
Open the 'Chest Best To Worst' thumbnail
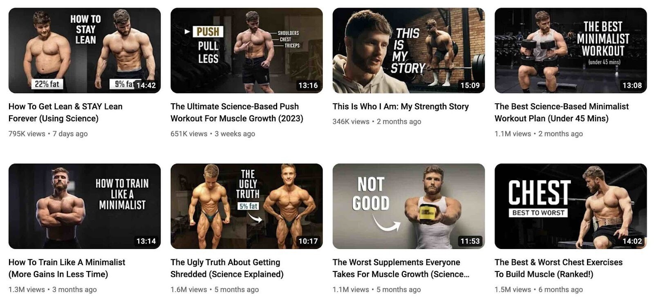(571, 206)
